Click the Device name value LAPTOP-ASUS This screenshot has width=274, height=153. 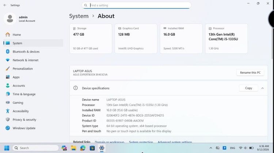click(x=116, y=100)
